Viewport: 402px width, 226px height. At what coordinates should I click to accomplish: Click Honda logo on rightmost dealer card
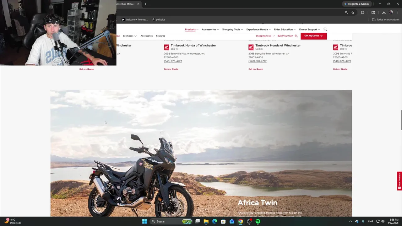click(x=335, y=47)
